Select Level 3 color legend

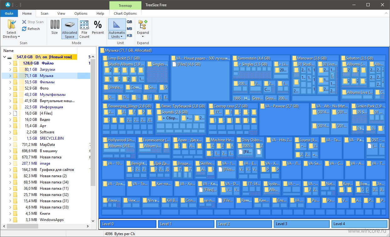(302, 224)
